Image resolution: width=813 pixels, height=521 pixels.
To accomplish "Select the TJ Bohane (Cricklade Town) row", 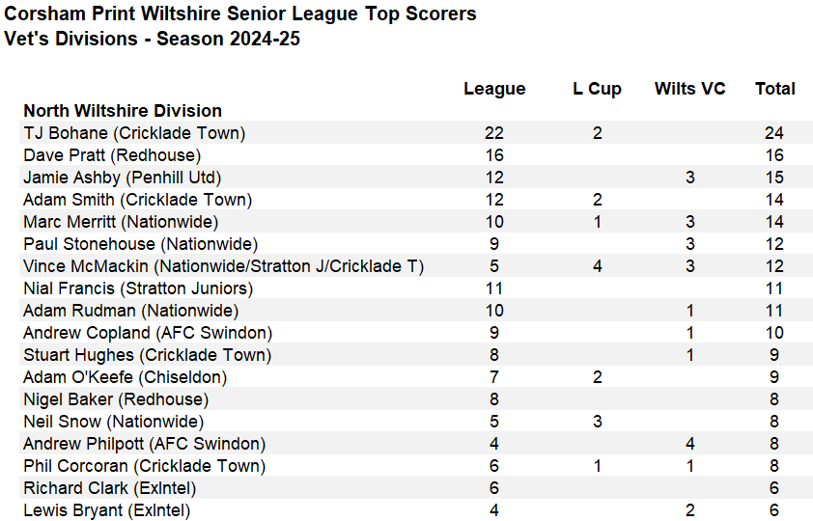I will coord(416,132).
